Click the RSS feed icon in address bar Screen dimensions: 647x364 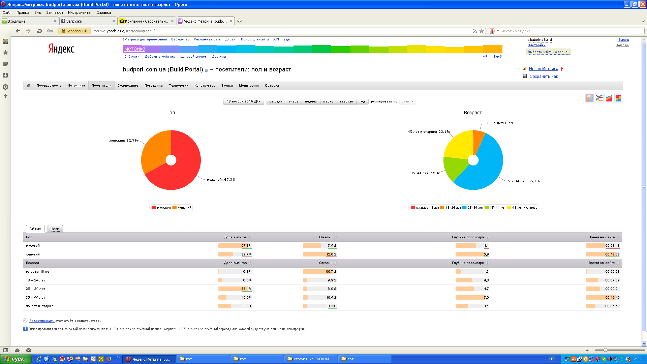pyautogui.click(x=475, y=31)
